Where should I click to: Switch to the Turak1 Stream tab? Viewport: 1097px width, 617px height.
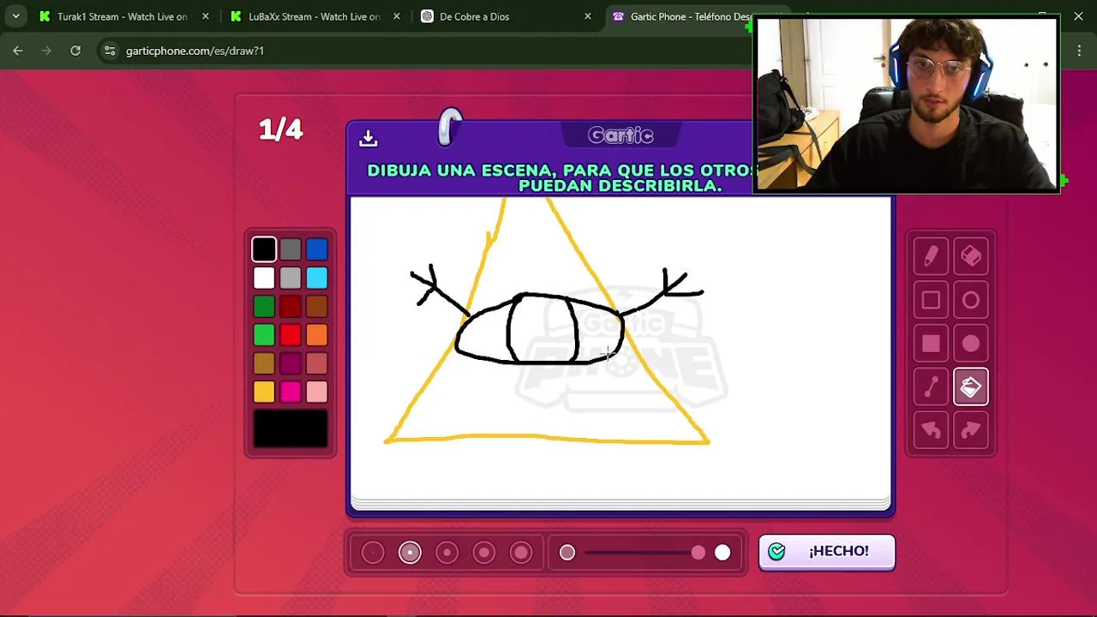pos(122,16)
